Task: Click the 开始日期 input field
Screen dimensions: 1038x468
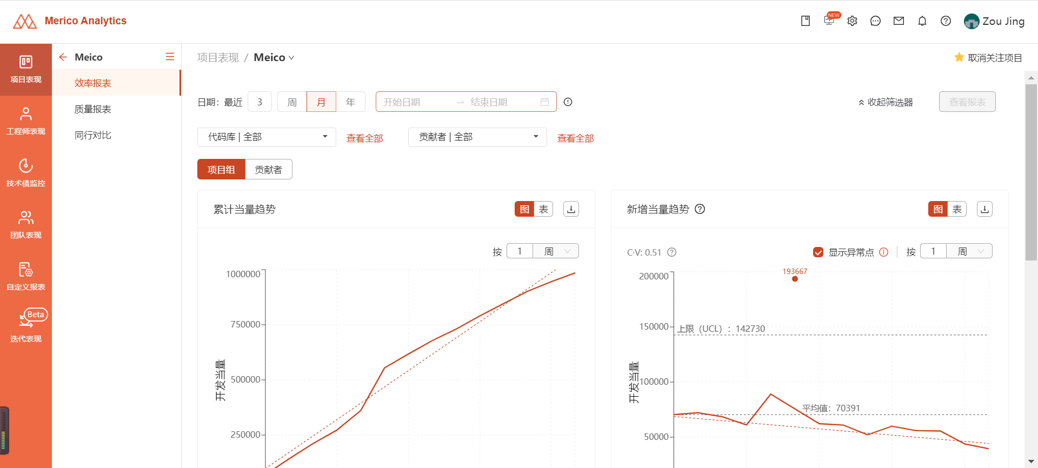Action: point(415,102)
